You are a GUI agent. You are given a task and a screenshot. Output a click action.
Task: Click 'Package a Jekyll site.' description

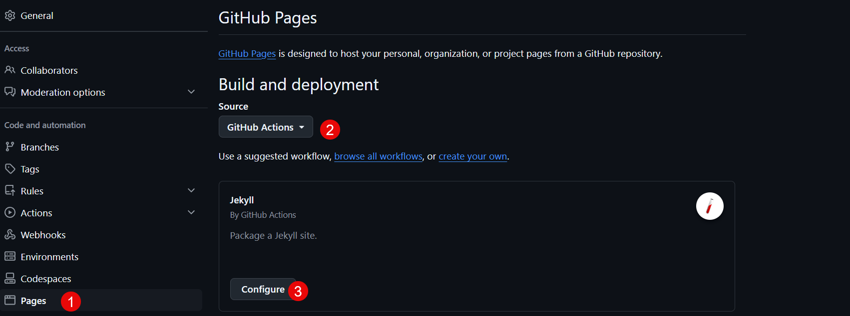coord(273,235)
